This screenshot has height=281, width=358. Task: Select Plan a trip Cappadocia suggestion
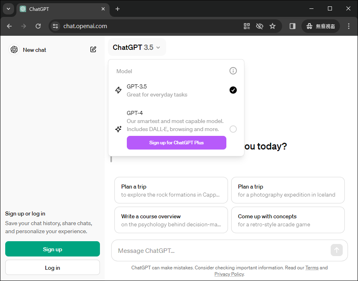point(171,190)
